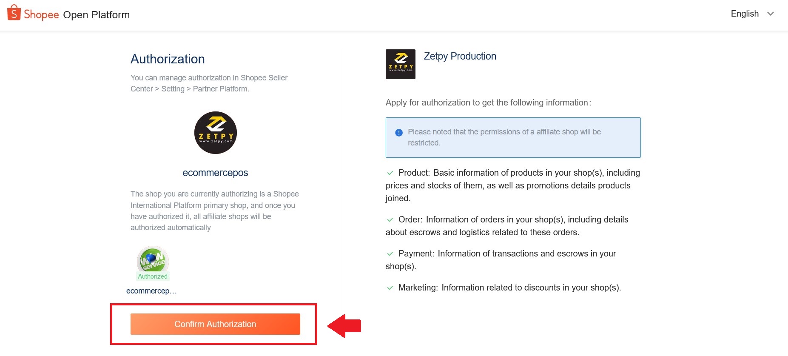
Task: Expand the language chevron arrow
Action: [771, 14]
